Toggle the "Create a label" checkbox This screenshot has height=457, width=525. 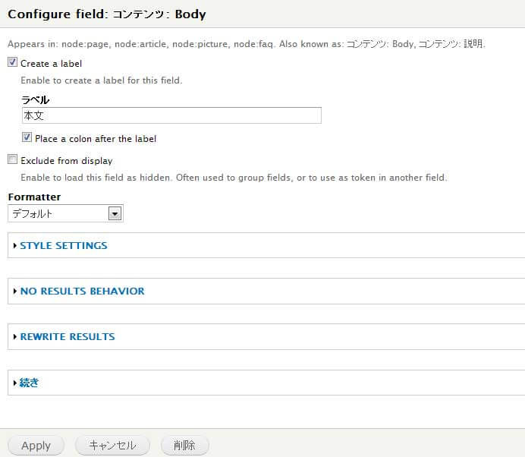coord(12,63)
